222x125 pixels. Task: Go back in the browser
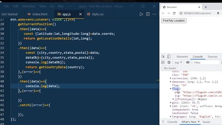[163, 13]
